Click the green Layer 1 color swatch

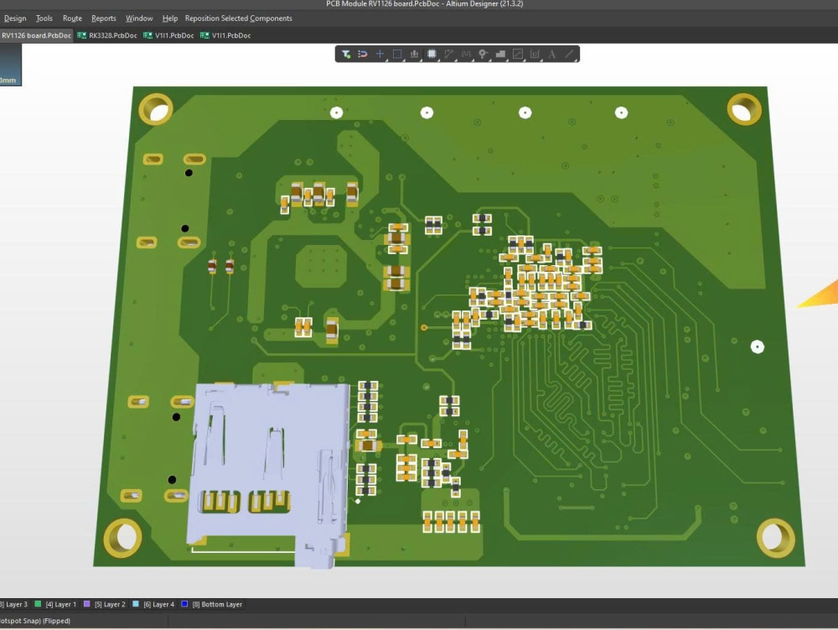(38, 604)
